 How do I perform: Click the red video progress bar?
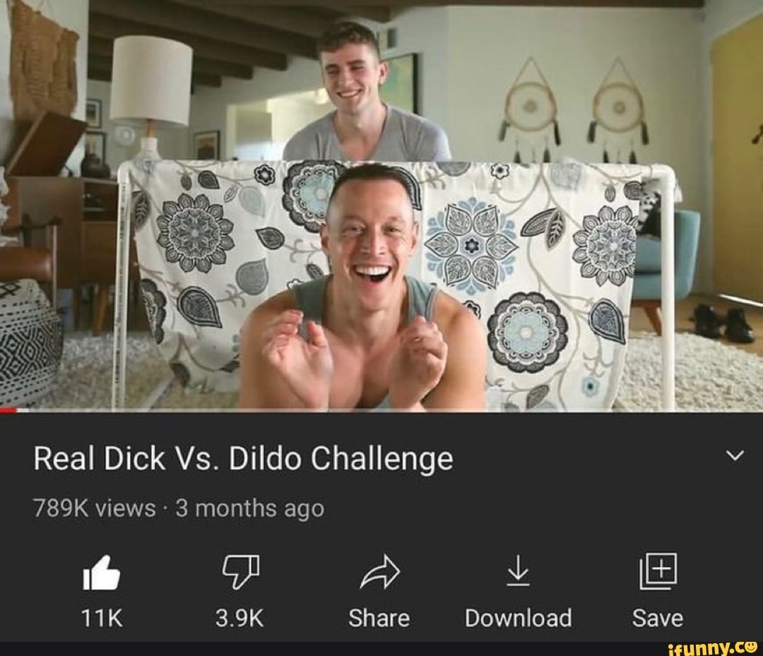(8, 411)
